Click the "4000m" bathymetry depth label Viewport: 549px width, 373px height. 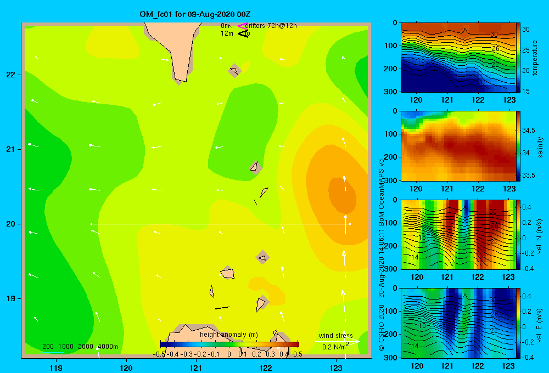click(x=108, y=347)
